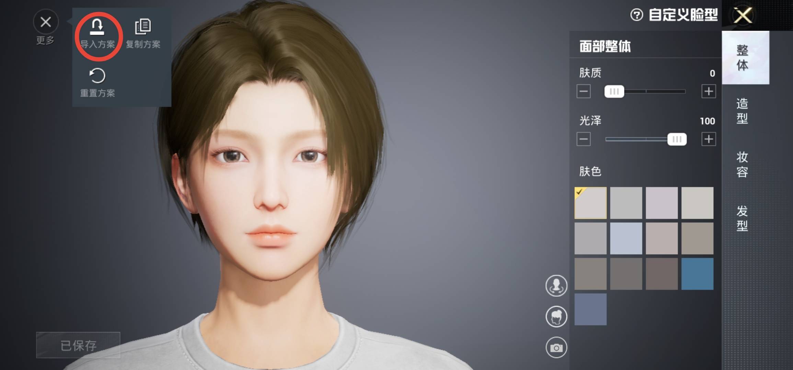Screen dimensions: 793x370
Task: Decrease gloss (光泽) with minus button
Action: [584, 139]
